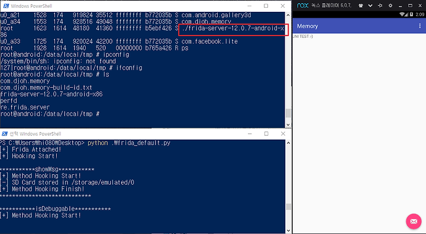The height and width of the screenshot is (234, 426).
Task: Maximize the upper PowerShell window
Action: point(266,6)
